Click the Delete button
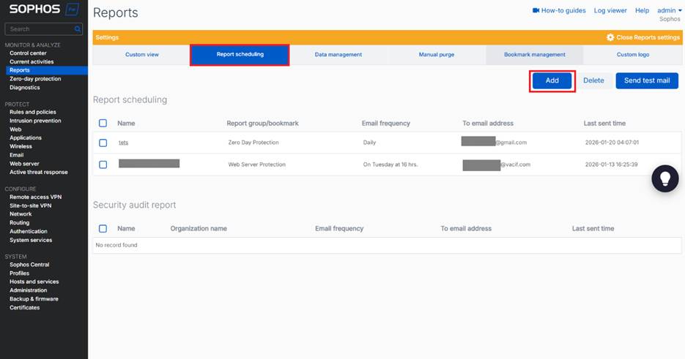Image resolution: width=685 pixels, height=359 pixels. click(593, 80)
